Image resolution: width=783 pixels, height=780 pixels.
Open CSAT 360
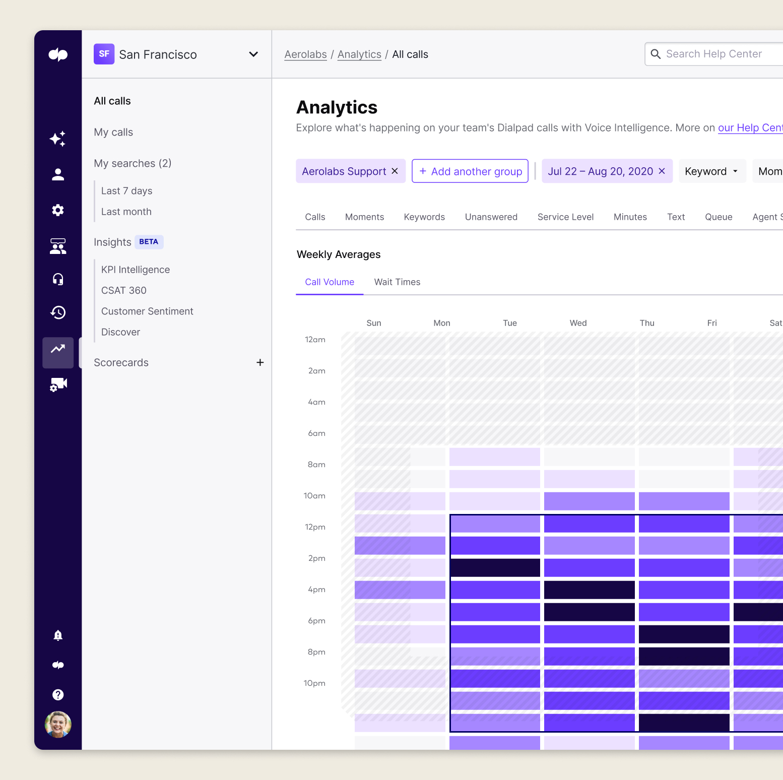[123, 290]
